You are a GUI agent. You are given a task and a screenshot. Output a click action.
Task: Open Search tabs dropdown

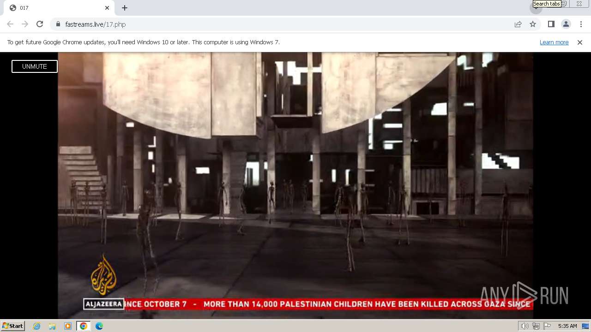[536, 8]
